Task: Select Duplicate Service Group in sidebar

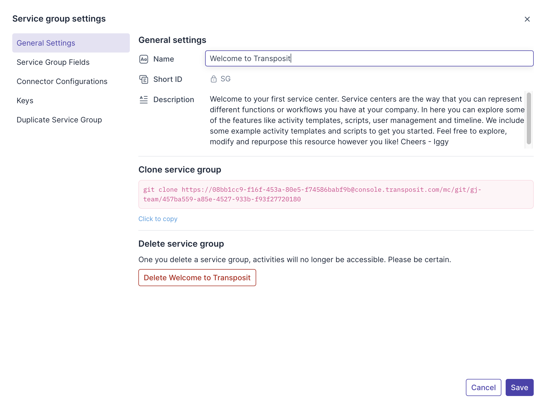Action: (59, 120)
